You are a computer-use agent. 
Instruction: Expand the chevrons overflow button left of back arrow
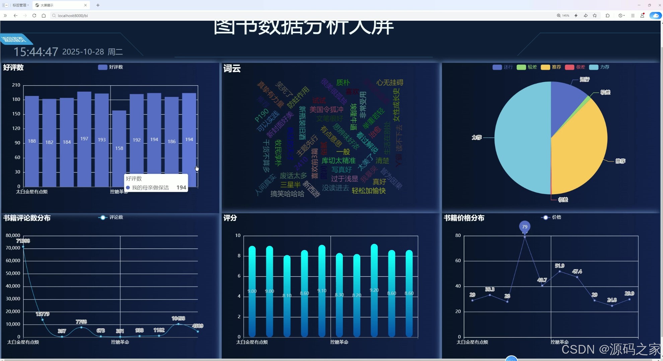5,15
